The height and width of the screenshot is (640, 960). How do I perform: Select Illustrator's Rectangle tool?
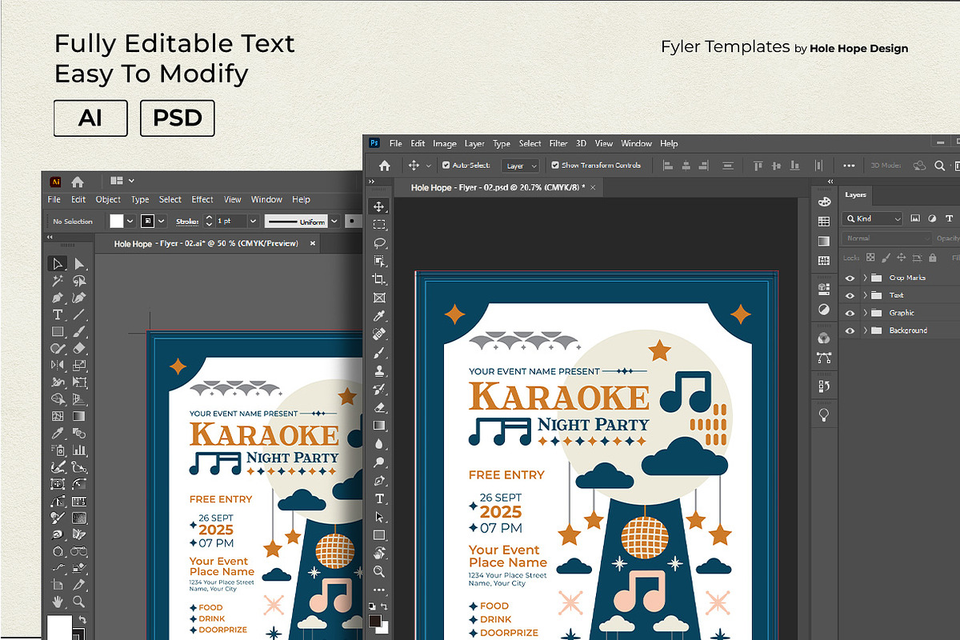58,331
